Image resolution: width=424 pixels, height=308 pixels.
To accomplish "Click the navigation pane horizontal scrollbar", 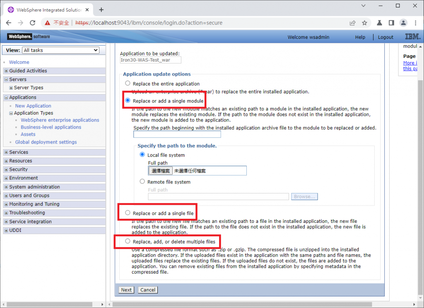I will 50,305.
